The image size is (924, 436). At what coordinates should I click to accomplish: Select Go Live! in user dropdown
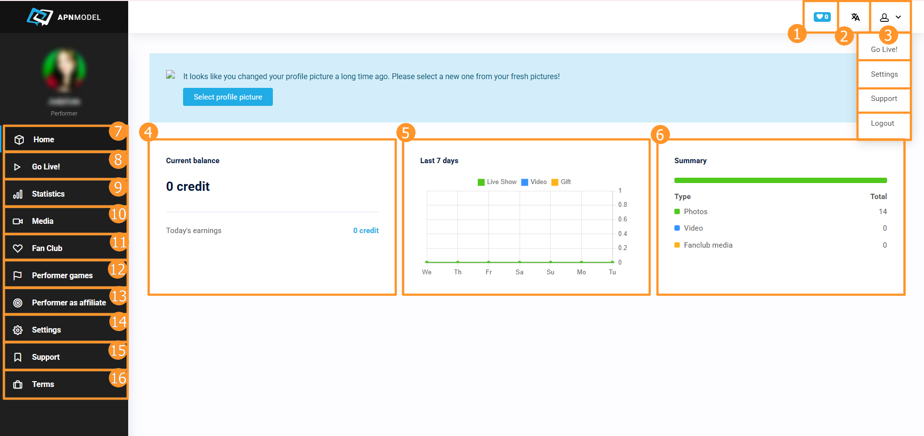click(x=884, y=50)
